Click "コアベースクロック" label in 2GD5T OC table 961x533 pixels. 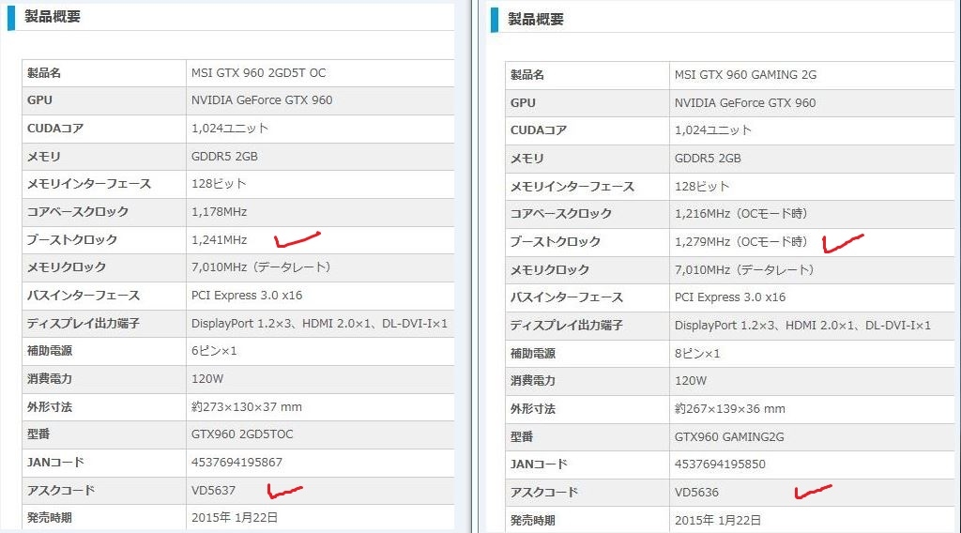point(78,212)
